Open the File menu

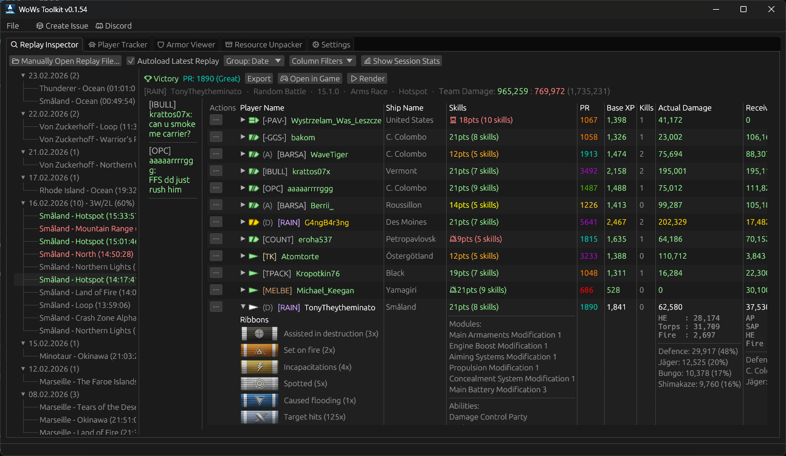click(x=12, y=26)
